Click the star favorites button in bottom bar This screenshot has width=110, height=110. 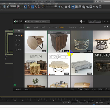click(80, 89)
